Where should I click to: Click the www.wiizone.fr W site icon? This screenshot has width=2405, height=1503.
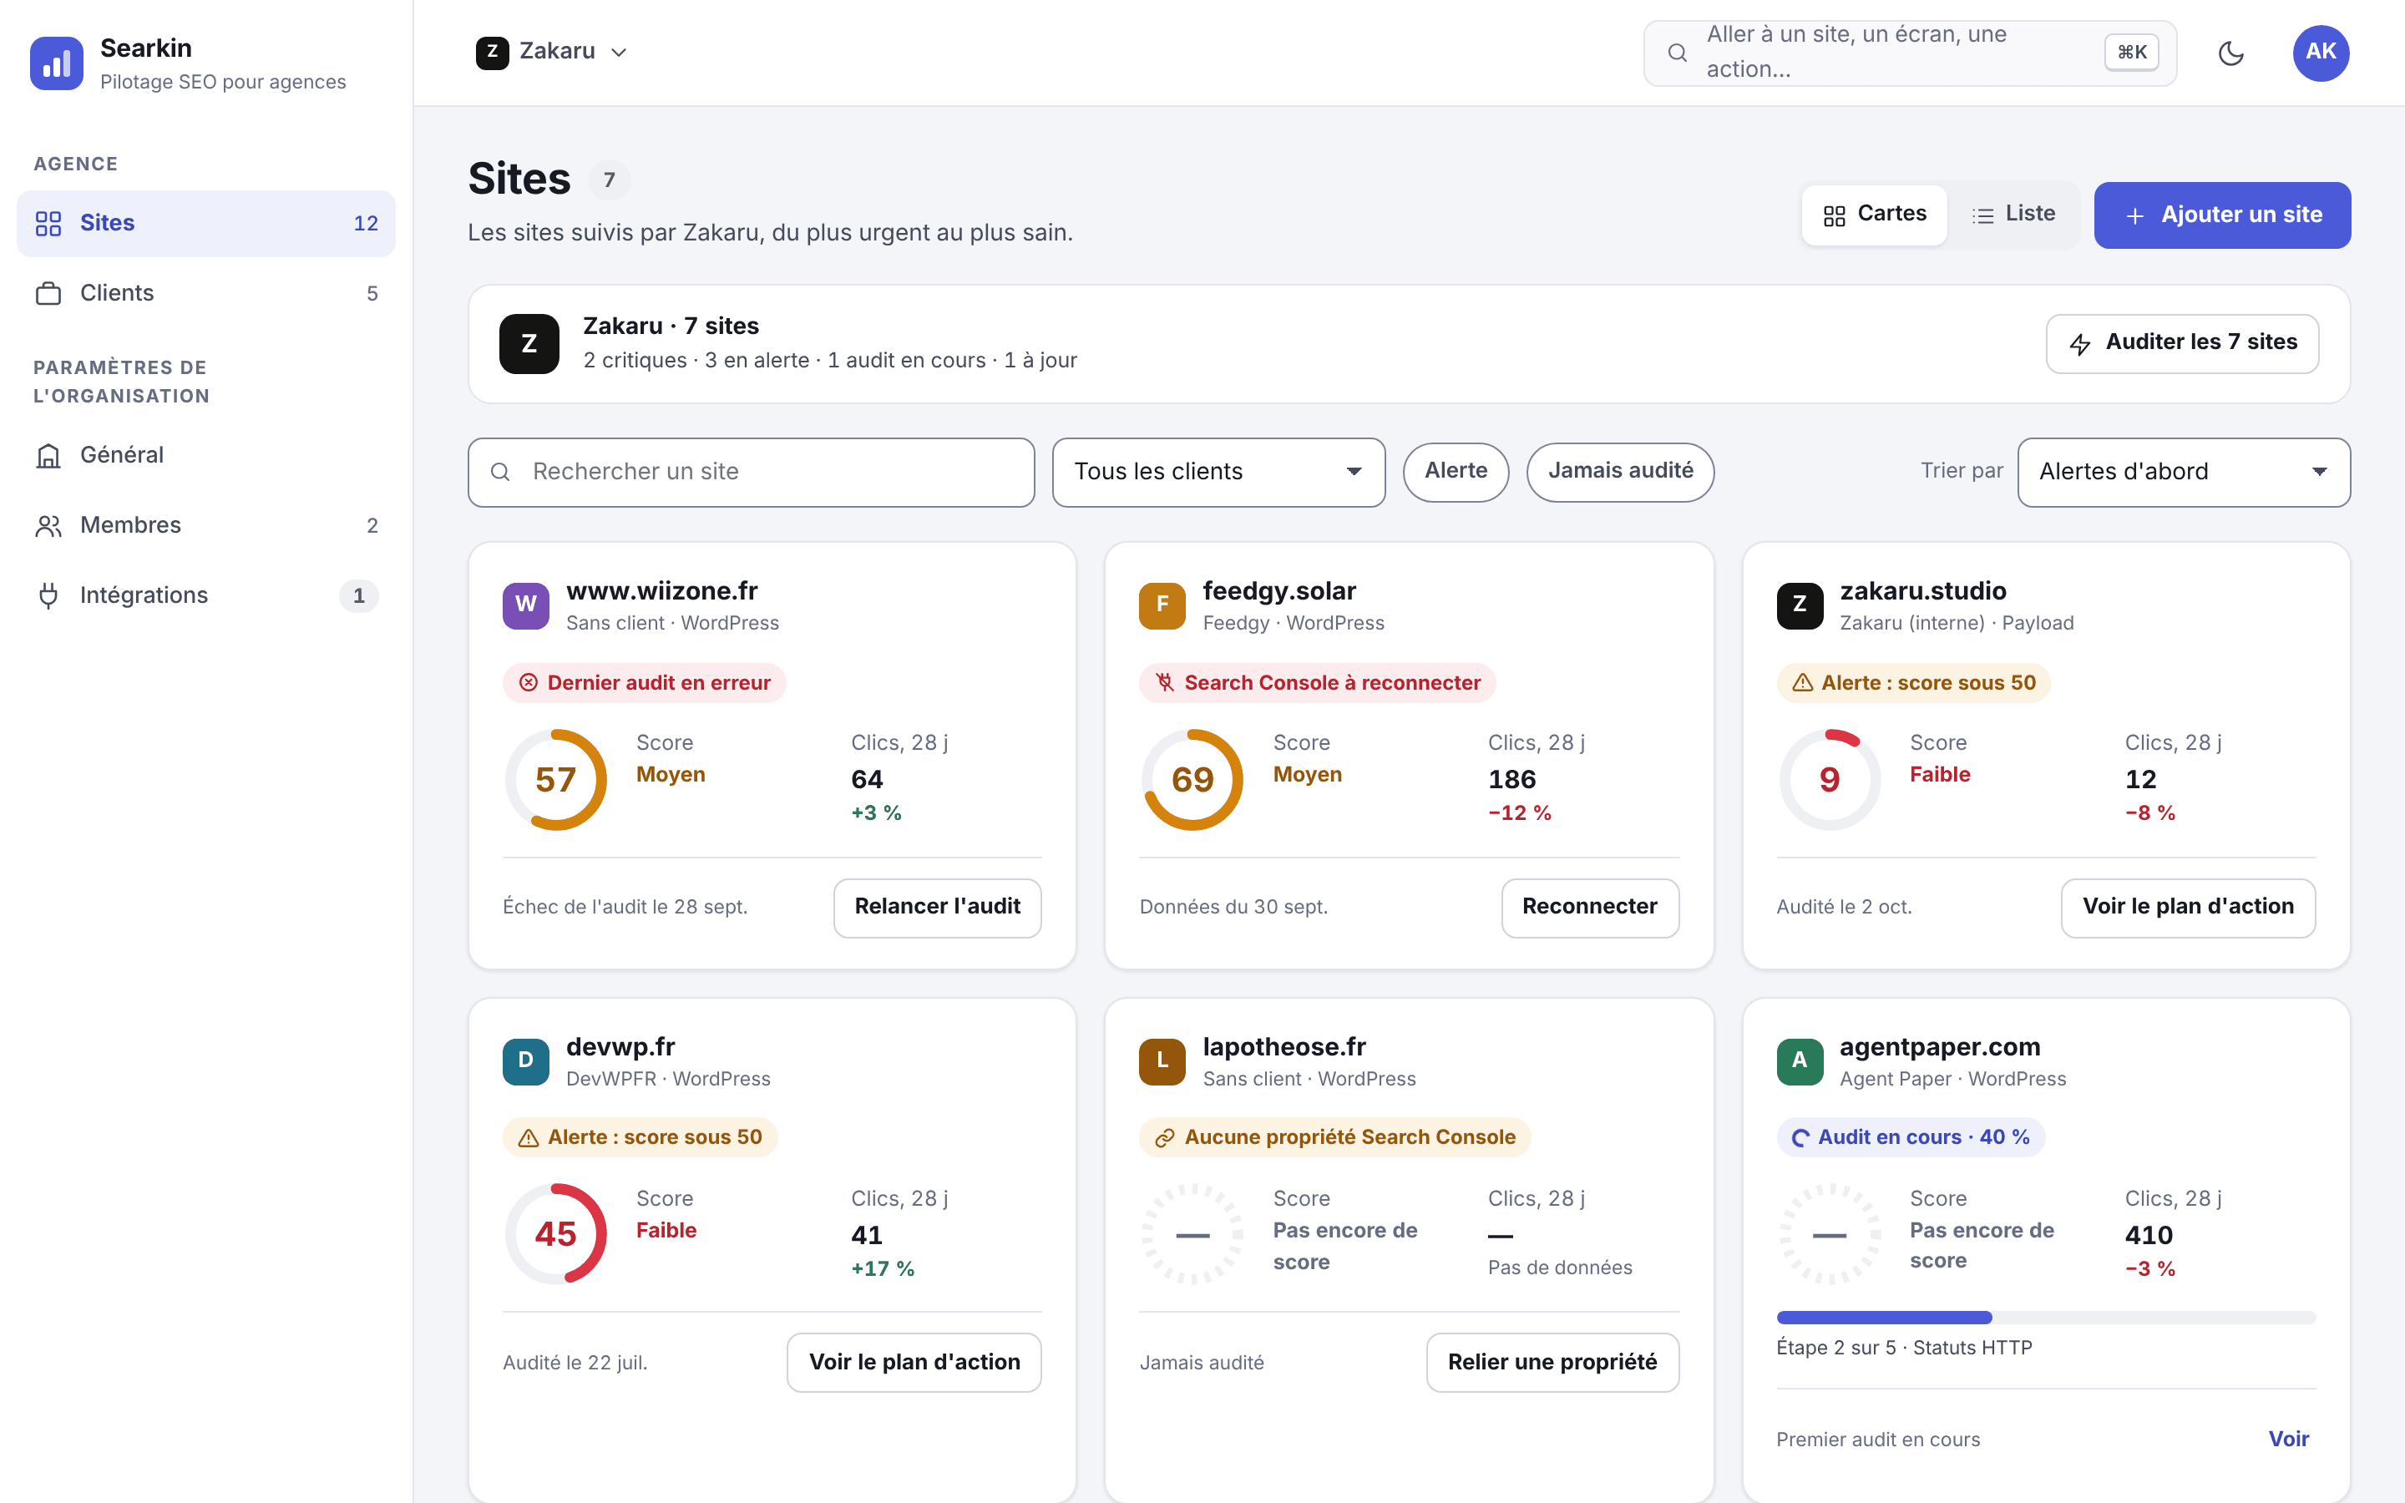[x=526, y=605]
